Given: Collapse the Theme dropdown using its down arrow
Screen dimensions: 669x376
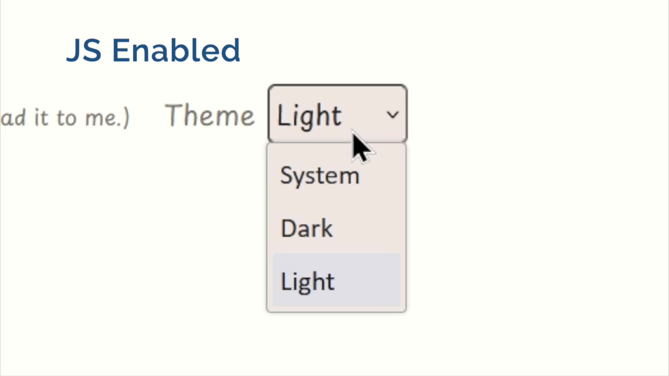Looking at the screenshot, I should pyautogui.click(x=393, y=115).
